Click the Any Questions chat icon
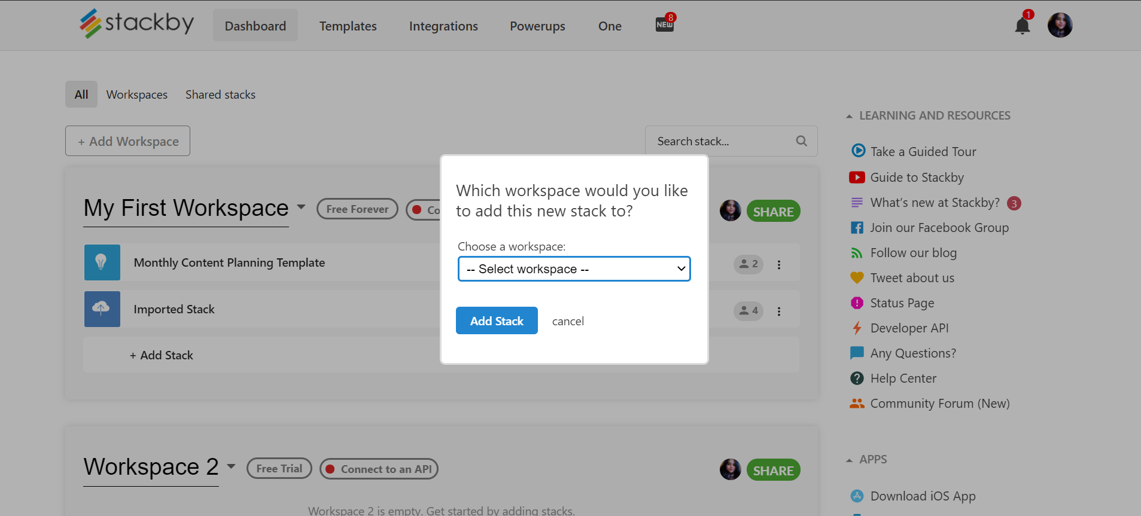 857,353
